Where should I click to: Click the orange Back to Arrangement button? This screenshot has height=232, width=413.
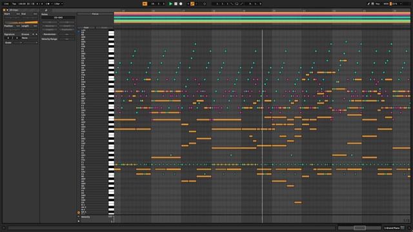[x=145, y=4]
